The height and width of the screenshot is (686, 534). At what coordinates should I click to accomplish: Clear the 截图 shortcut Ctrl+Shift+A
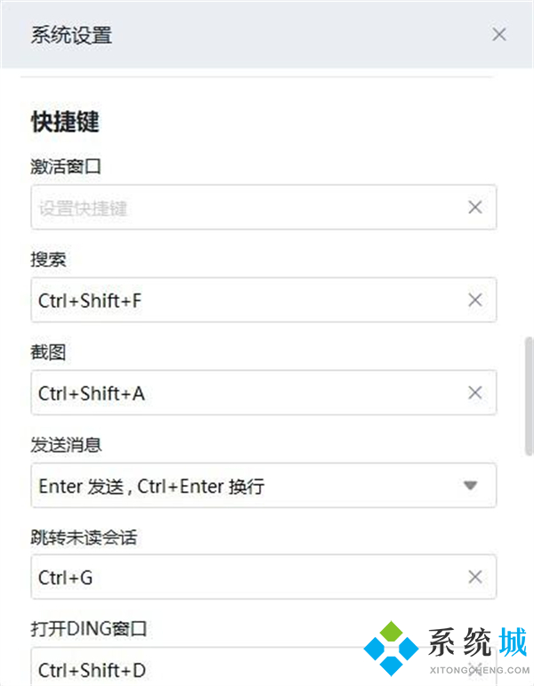(x=475, y=392)
